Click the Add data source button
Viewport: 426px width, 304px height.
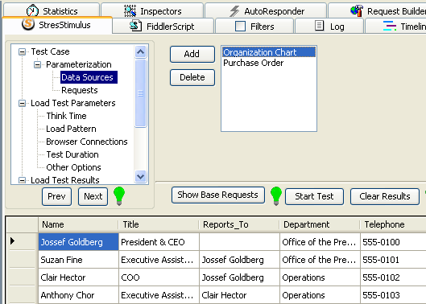(x=192, y=54)
